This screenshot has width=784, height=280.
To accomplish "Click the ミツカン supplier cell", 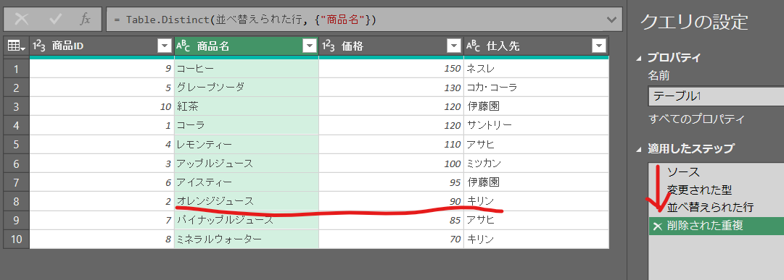I will tap(536, 164).
